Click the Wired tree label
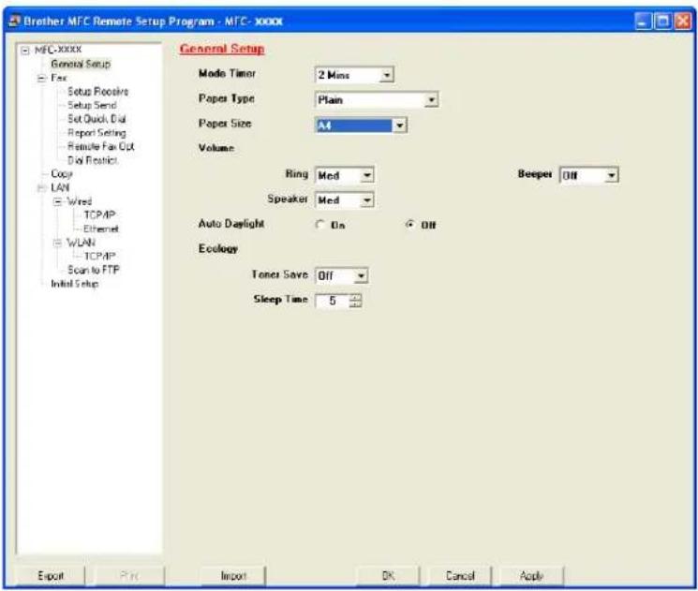The width and height of the screenshot is (698, 591). 80,201
